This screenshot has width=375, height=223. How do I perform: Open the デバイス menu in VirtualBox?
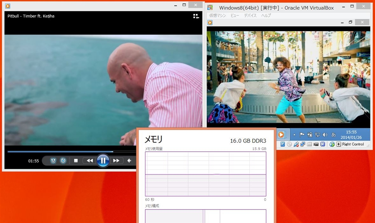[250, 15]
